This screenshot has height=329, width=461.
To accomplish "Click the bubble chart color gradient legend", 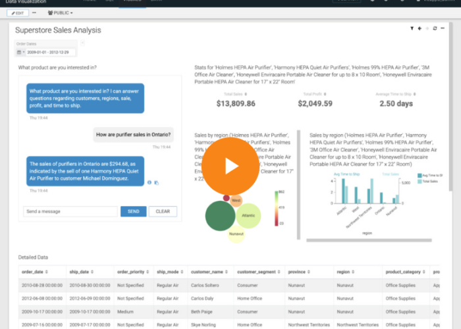I will [x=277, y=209].
